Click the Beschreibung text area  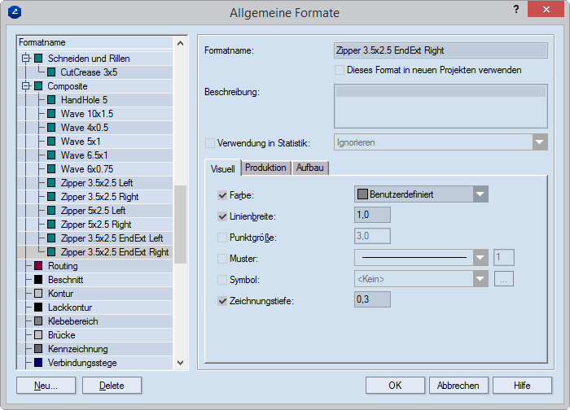click(441, 106)
